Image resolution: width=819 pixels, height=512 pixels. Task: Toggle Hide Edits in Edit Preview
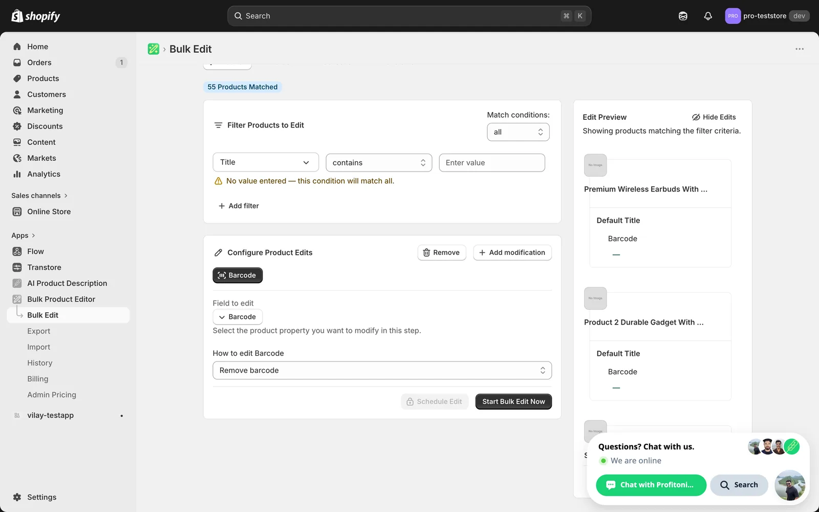pyautogui.click(x=714, y=117)
